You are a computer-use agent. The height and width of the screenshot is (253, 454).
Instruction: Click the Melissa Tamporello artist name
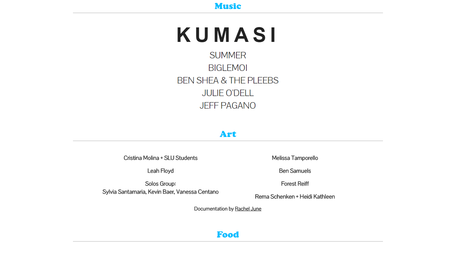coord(295,158)
